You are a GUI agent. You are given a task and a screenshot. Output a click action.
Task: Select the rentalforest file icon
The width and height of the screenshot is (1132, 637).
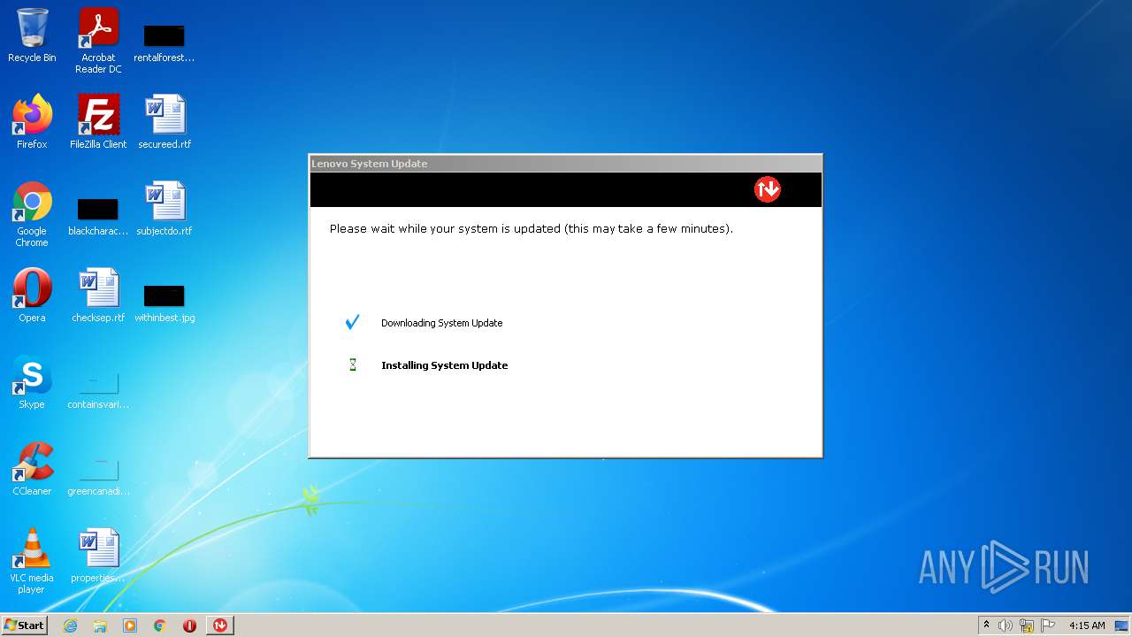pos(164,42)
